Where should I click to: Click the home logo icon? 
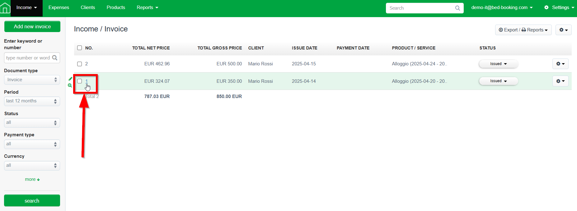[x=5, y=8]
